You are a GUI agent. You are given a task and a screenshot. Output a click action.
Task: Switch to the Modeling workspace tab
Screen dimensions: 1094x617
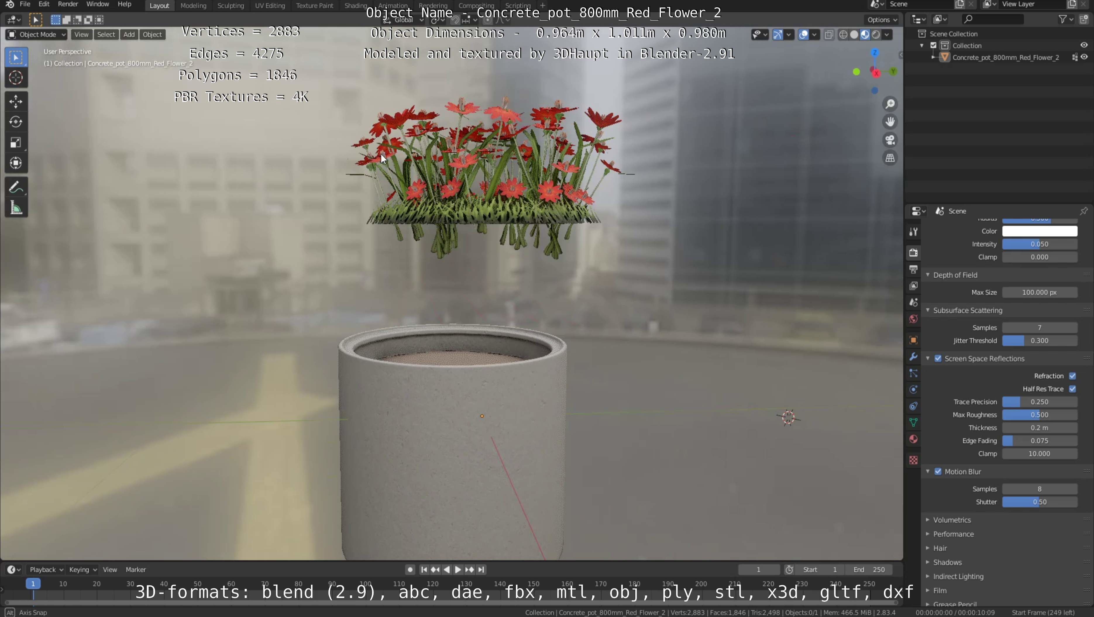(x=193, y=6)
